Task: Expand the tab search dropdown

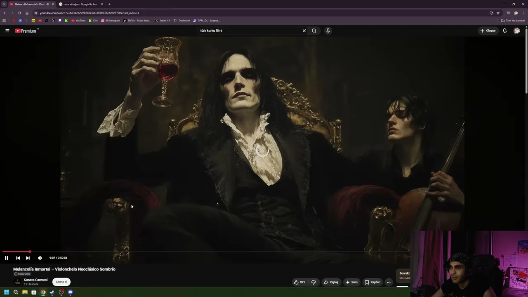Action: click(x=4, y=4)
